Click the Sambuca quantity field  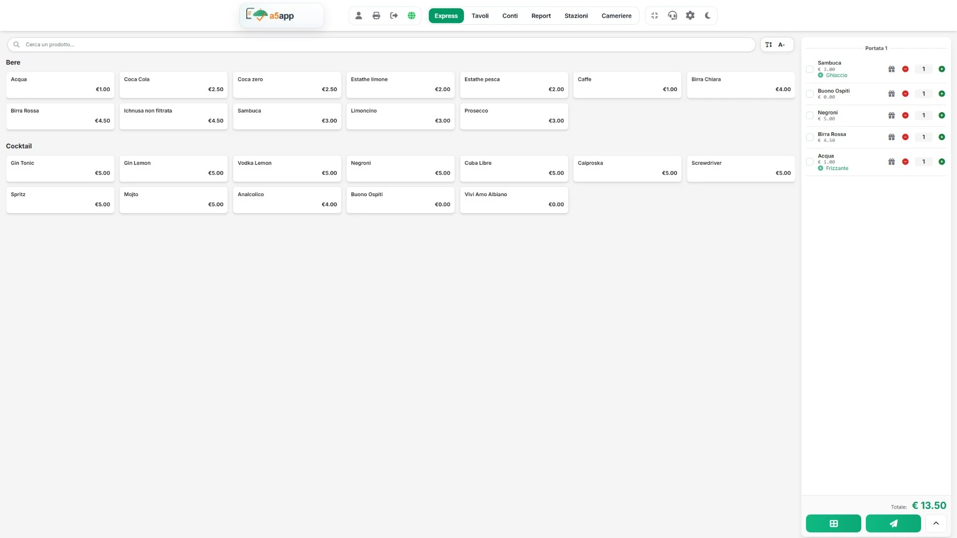923,69
